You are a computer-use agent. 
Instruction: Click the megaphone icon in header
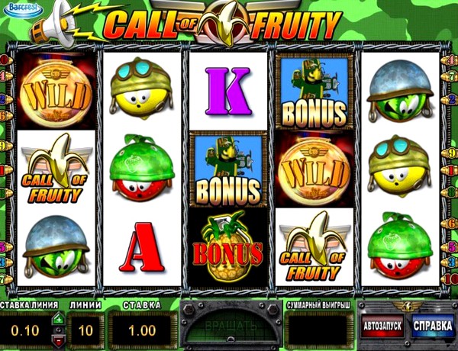point(55,24)
